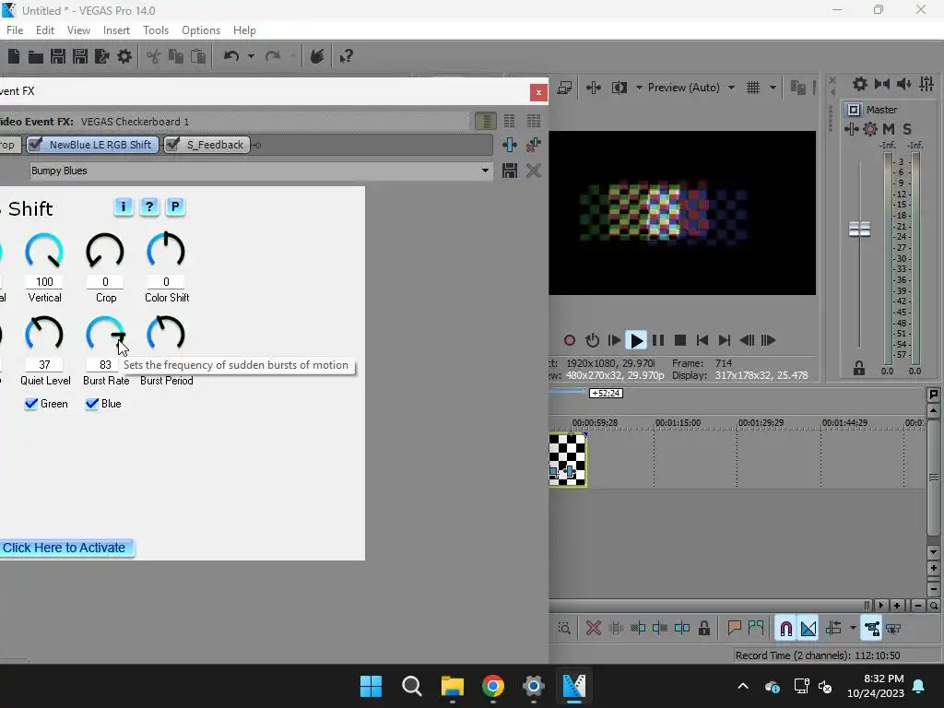This screenshot has height=708, width=944.
Task: Click the 'P' button in RGB Shift
Action: pos(174,206)
